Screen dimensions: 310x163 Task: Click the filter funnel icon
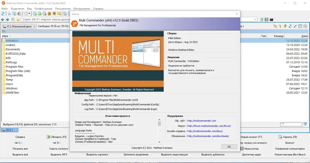click(305, 124)
